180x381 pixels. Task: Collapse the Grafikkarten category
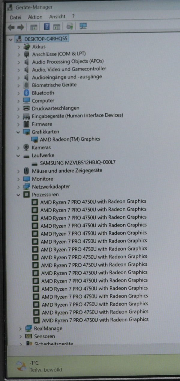click(19, 132)
